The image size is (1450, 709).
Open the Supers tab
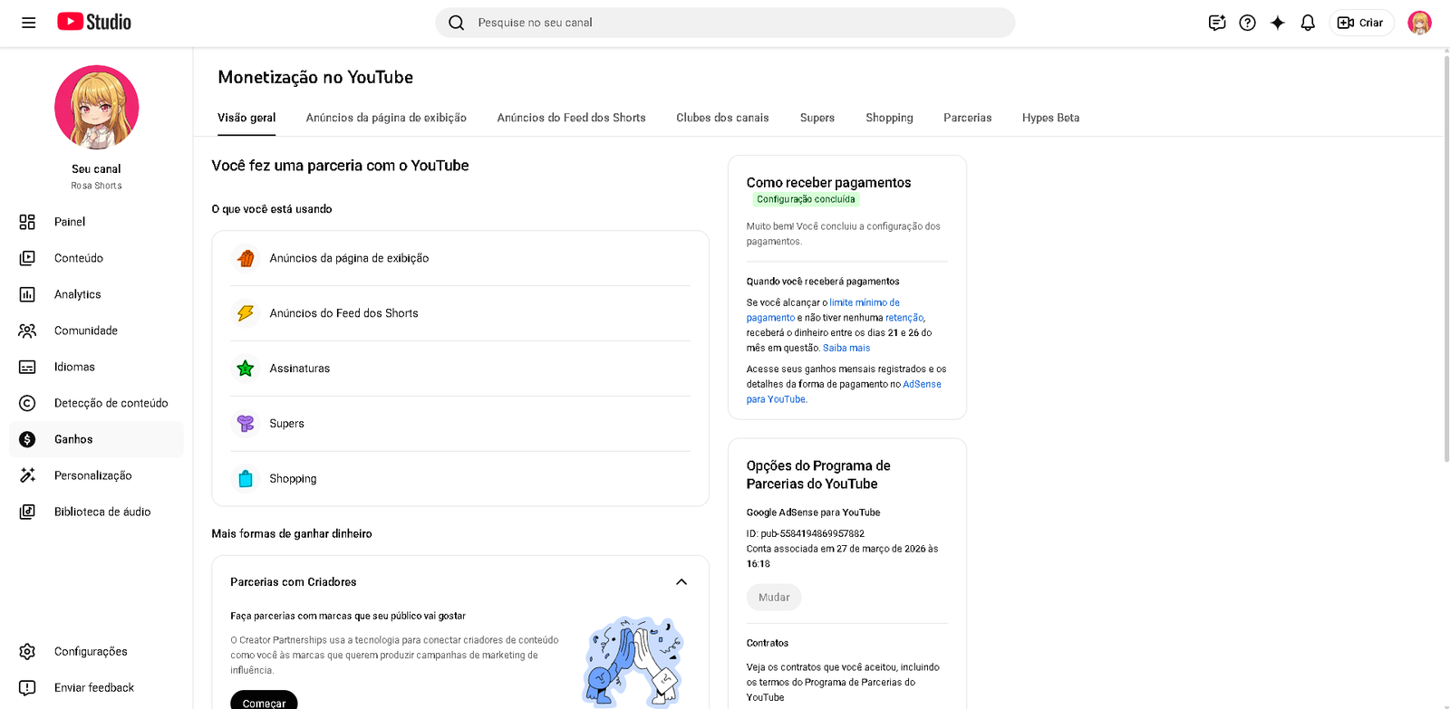[x=817, y=118]
